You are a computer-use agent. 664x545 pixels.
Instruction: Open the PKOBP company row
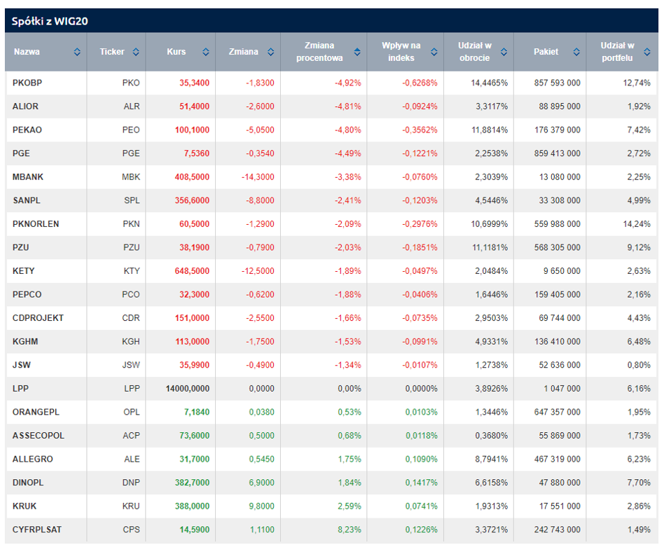click(27, 83)
